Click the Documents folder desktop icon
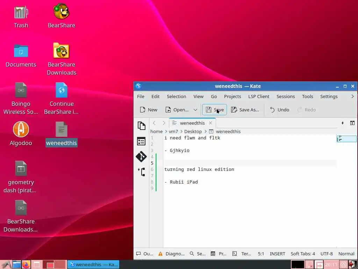358x269 pixels. (x=21, y=56)
